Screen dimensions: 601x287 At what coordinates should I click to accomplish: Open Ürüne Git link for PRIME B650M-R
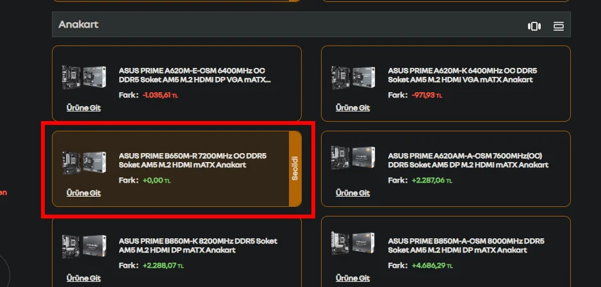coord(83,193)
